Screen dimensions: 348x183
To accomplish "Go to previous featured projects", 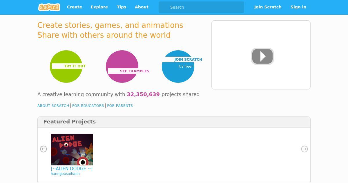I will point(43,149).
